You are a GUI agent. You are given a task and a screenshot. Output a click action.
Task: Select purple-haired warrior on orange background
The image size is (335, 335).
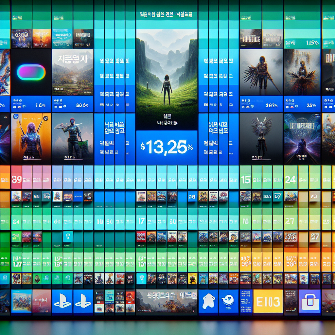pyautogui.click(x=31, y=139)
